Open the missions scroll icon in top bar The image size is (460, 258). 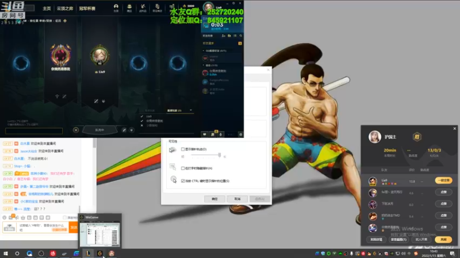click(157, 7)
